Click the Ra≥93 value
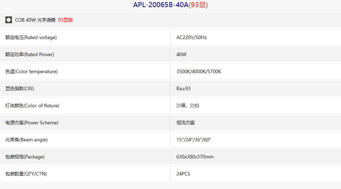 pos(183,88)
